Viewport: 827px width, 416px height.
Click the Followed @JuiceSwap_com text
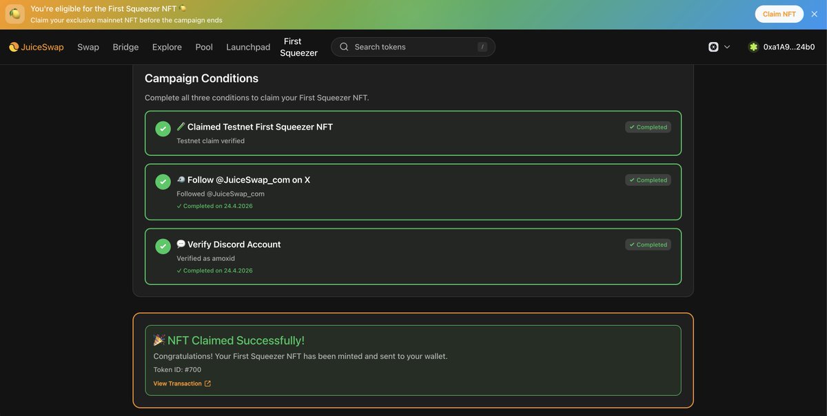(221, 194)
